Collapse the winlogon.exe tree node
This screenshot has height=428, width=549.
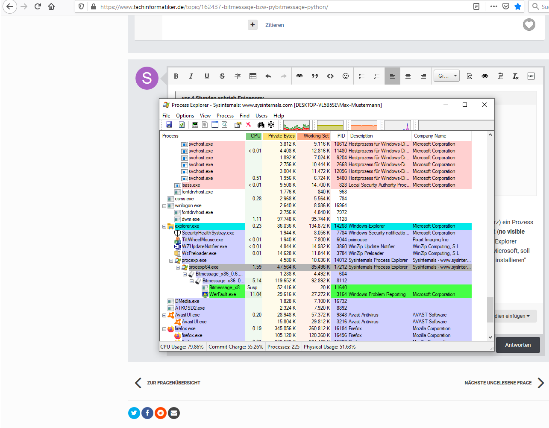pos(164,206)
